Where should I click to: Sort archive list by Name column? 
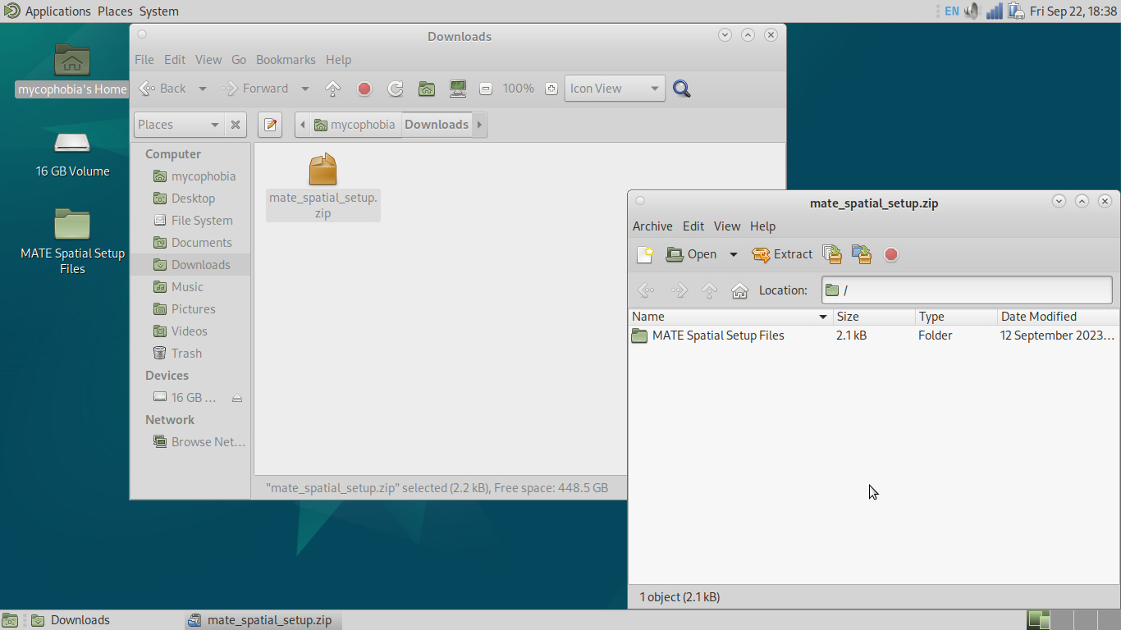(x=730, y=317)
